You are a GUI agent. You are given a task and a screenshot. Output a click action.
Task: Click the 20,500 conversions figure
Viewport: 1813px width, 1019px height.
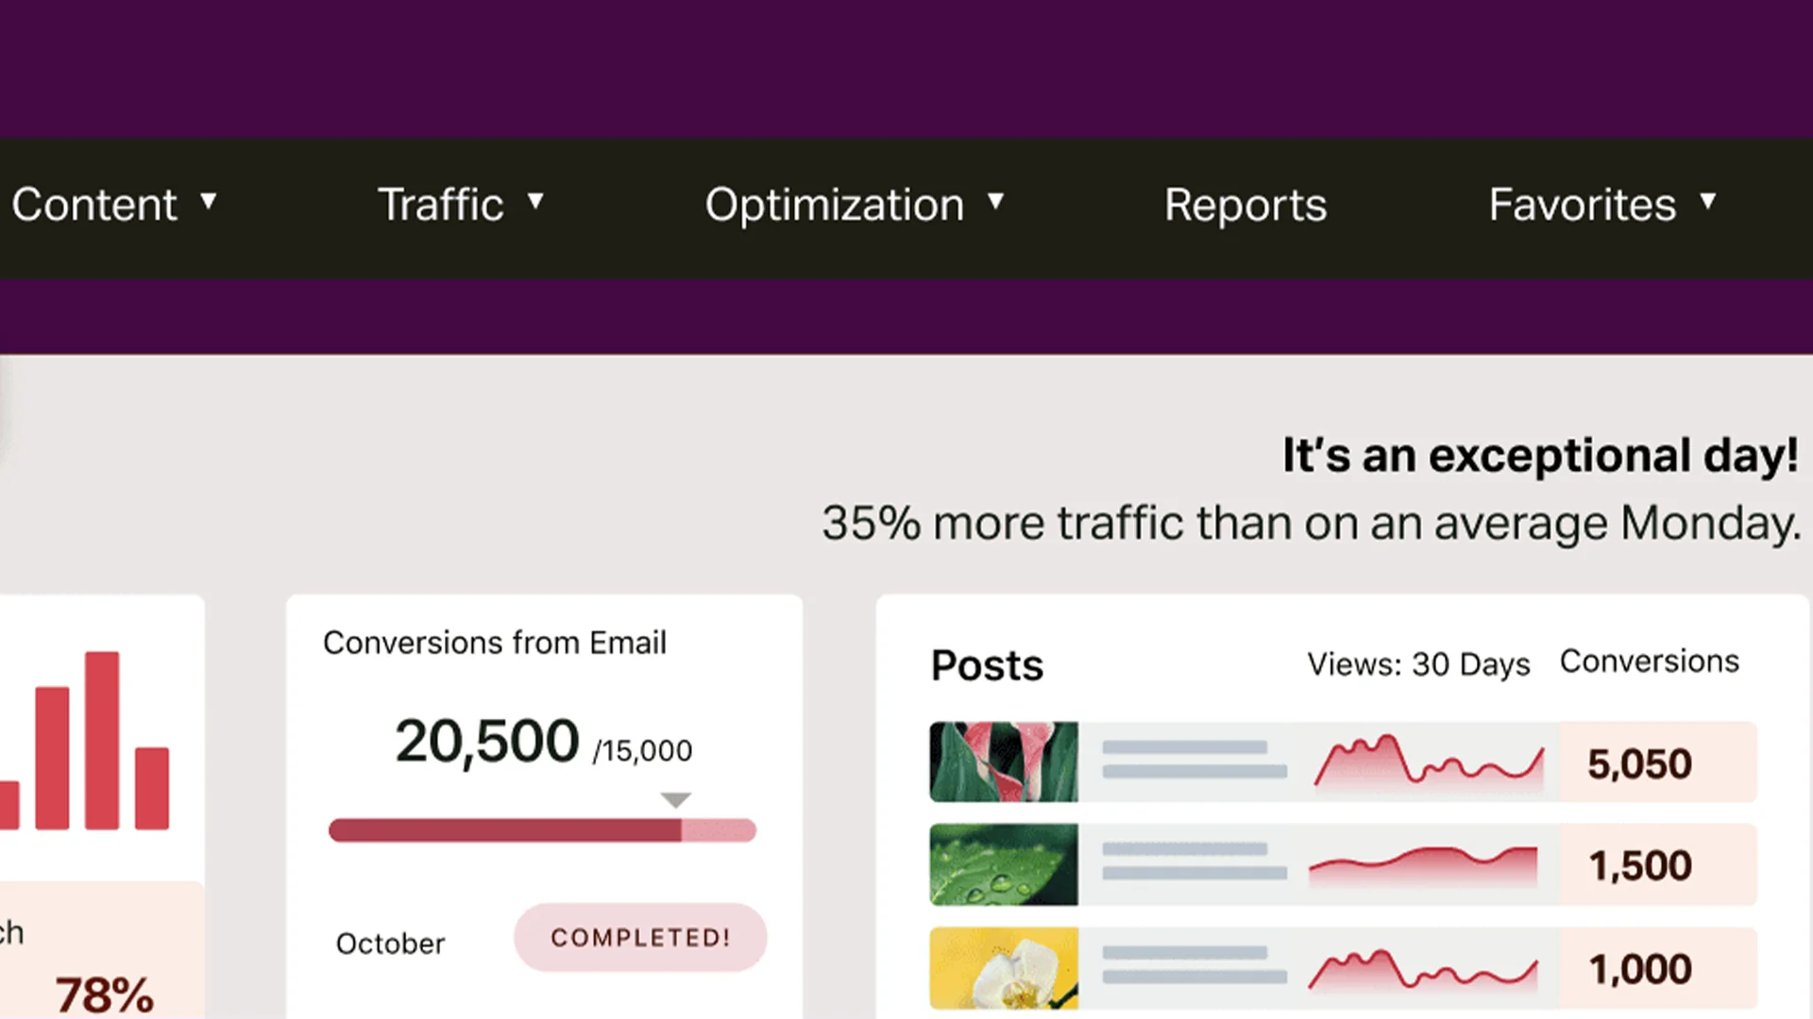(x=486, y=742)
